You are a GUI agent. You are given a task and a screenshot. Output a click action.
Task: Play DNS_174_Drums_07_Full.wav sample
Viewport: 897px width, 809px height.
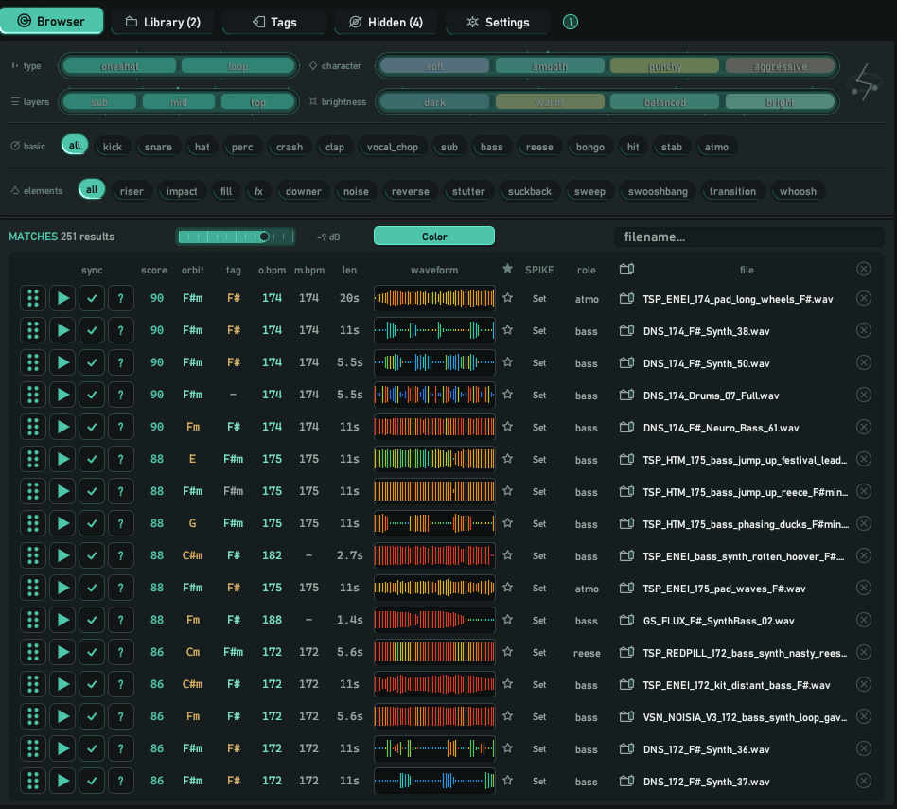coord(62,395)
